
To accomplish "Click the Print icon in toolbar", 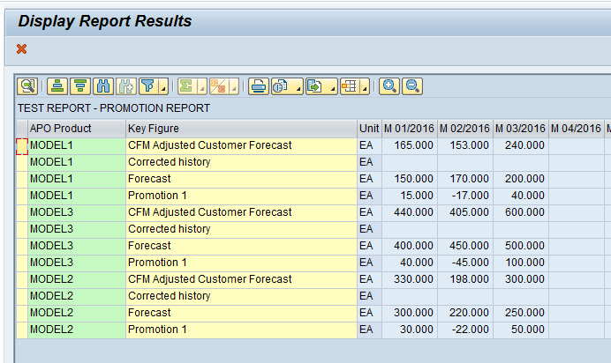I will [x=259, y=86].
